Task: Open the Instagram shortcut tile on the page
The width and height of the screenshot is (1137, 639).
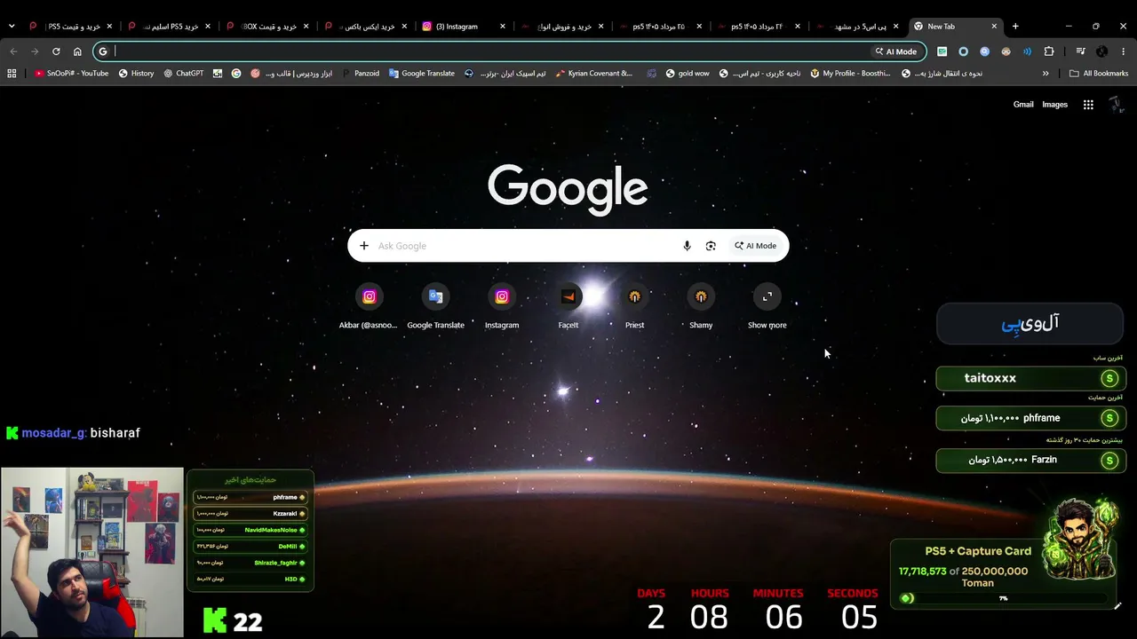Action: point(502,306)
